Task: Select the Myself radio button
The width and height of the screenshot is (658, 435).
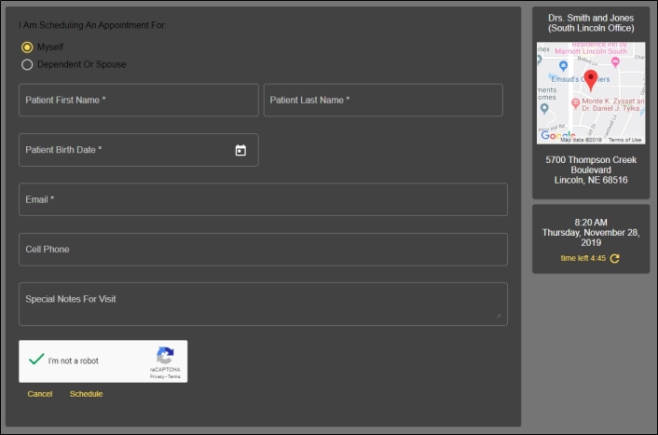Action: coord(27,47)
